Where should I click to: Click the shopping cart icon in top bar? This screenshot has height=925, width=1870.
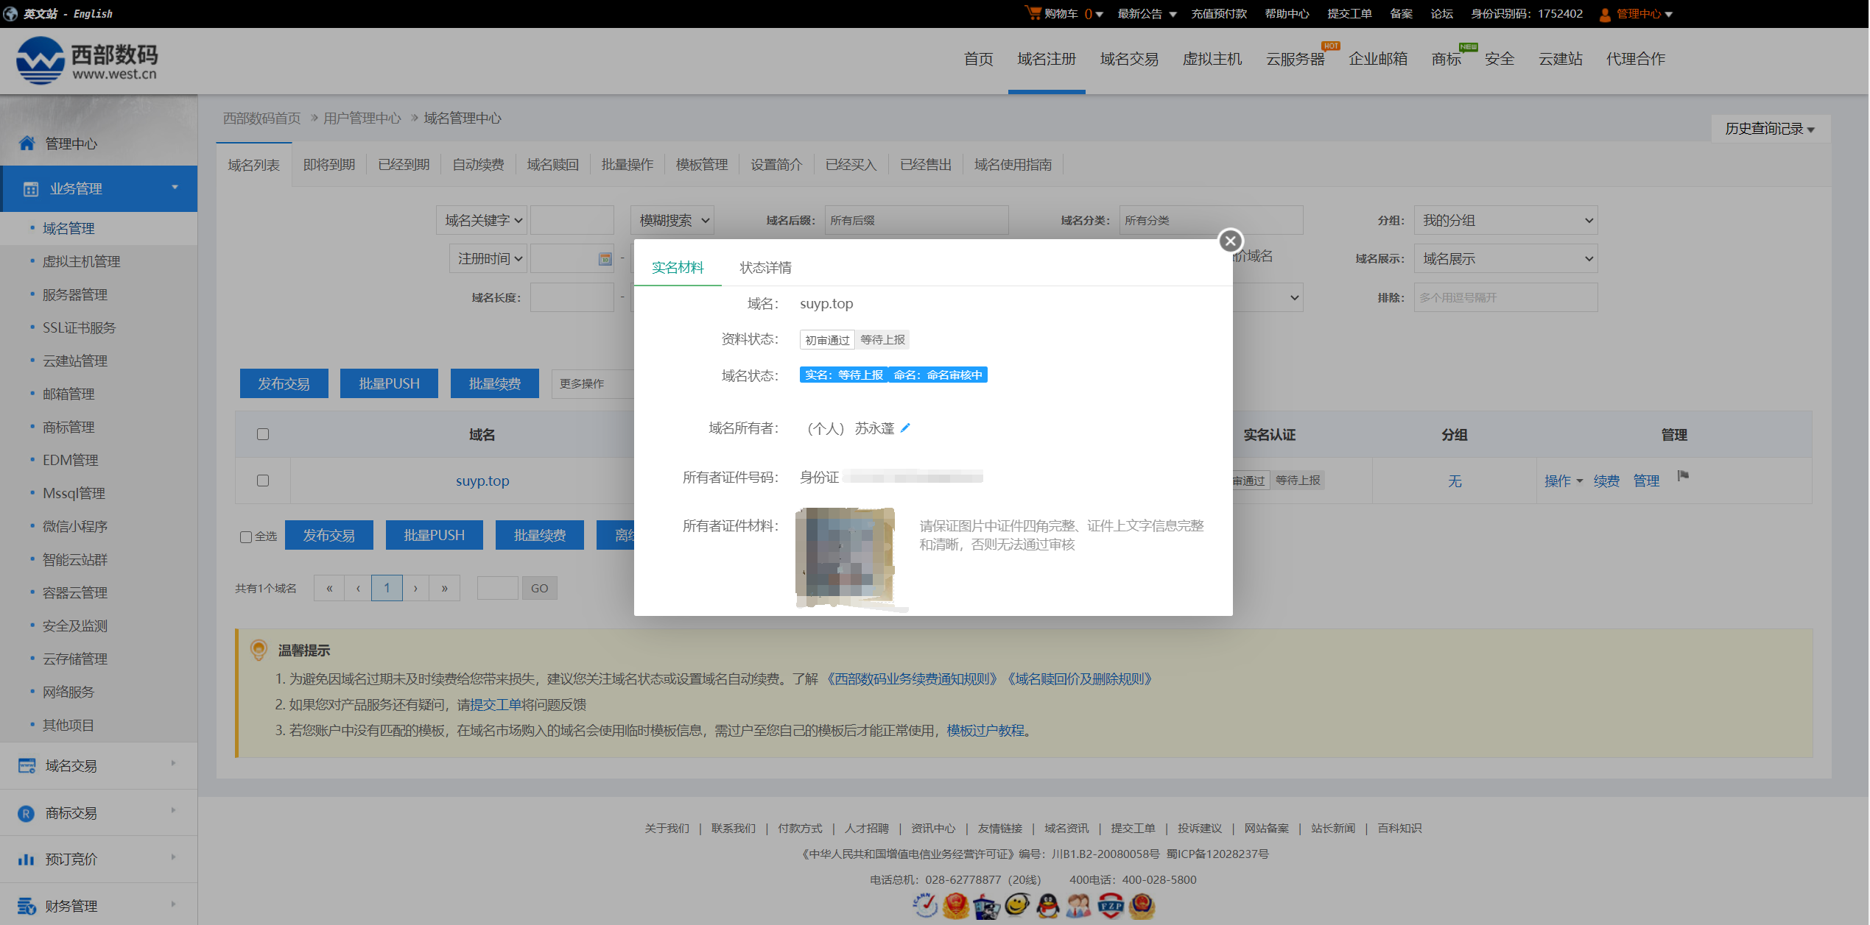[1033, 13]
